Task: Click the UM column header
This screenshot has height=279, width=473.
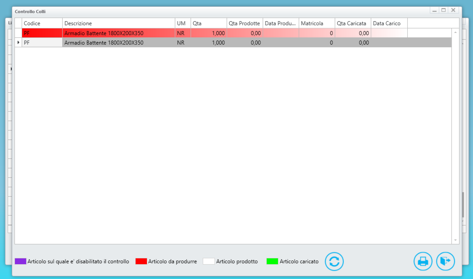Action: click(183, 23)
